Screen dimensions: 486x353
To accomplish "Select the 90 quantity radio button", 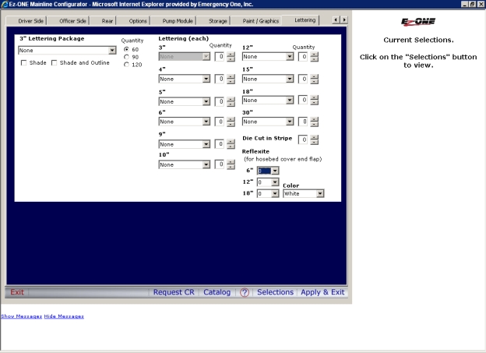I will click(126, 57).
